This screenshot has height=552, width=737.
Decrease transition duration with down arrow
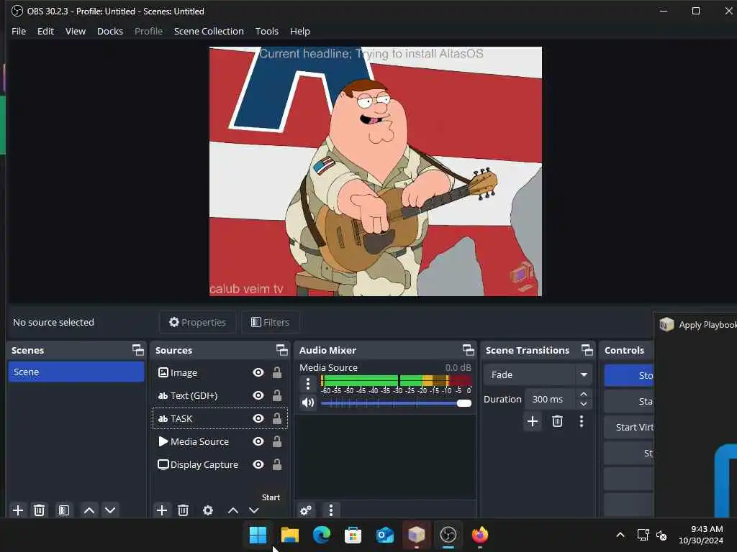583,404
